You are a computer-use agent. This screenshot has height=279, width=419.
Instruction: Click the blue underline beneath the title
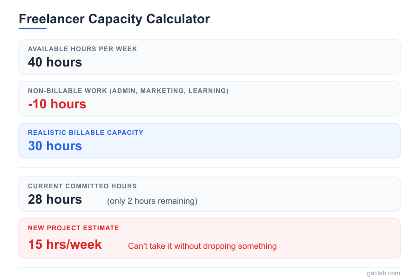pyautogui.click(x=33, y=28)
